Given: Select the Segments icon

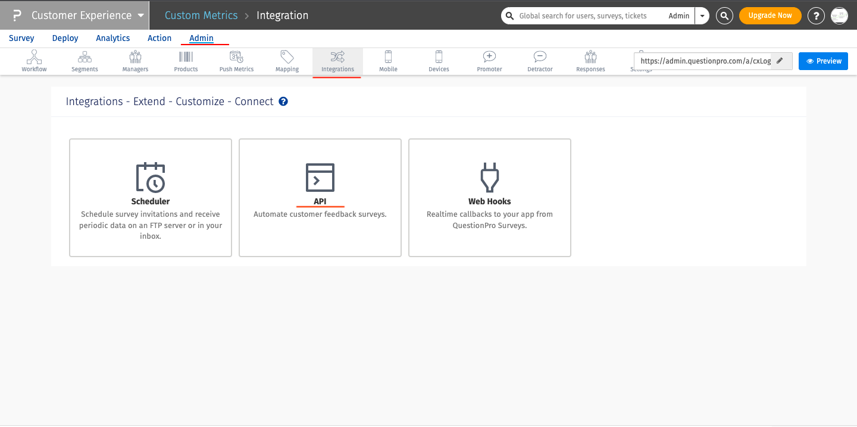Looking at the screenshot, I should 84,61.
